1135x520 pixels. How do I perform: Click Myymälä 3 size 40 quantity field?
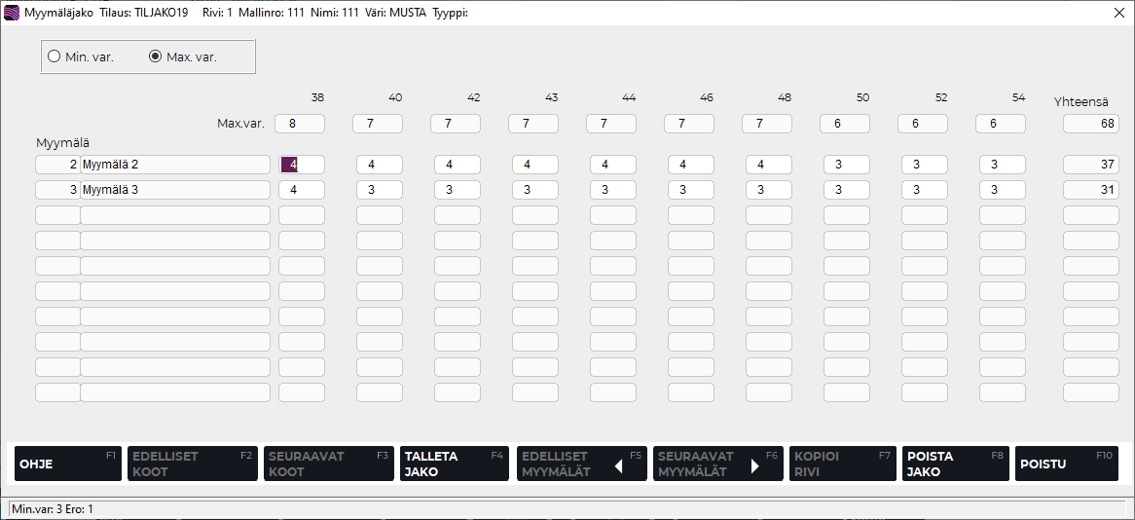[379, 190]
